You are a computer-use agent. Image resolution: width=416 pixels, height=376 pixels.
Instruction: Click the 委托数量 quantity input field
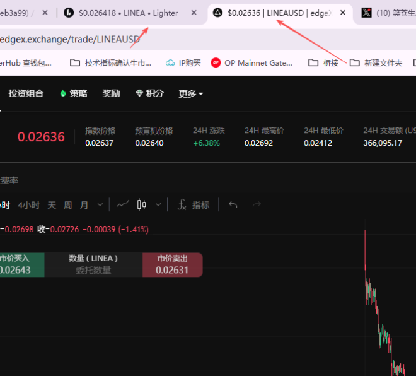point(93,270)
